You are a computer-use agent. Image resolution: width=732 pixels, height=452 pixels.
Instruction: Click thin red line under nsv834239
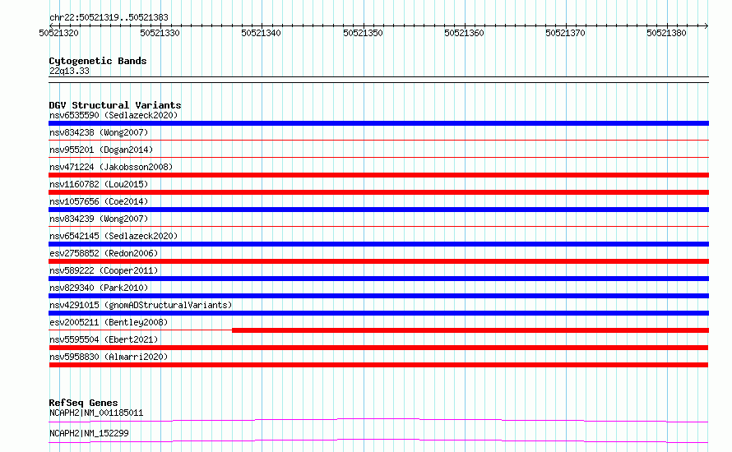[378, 226]
